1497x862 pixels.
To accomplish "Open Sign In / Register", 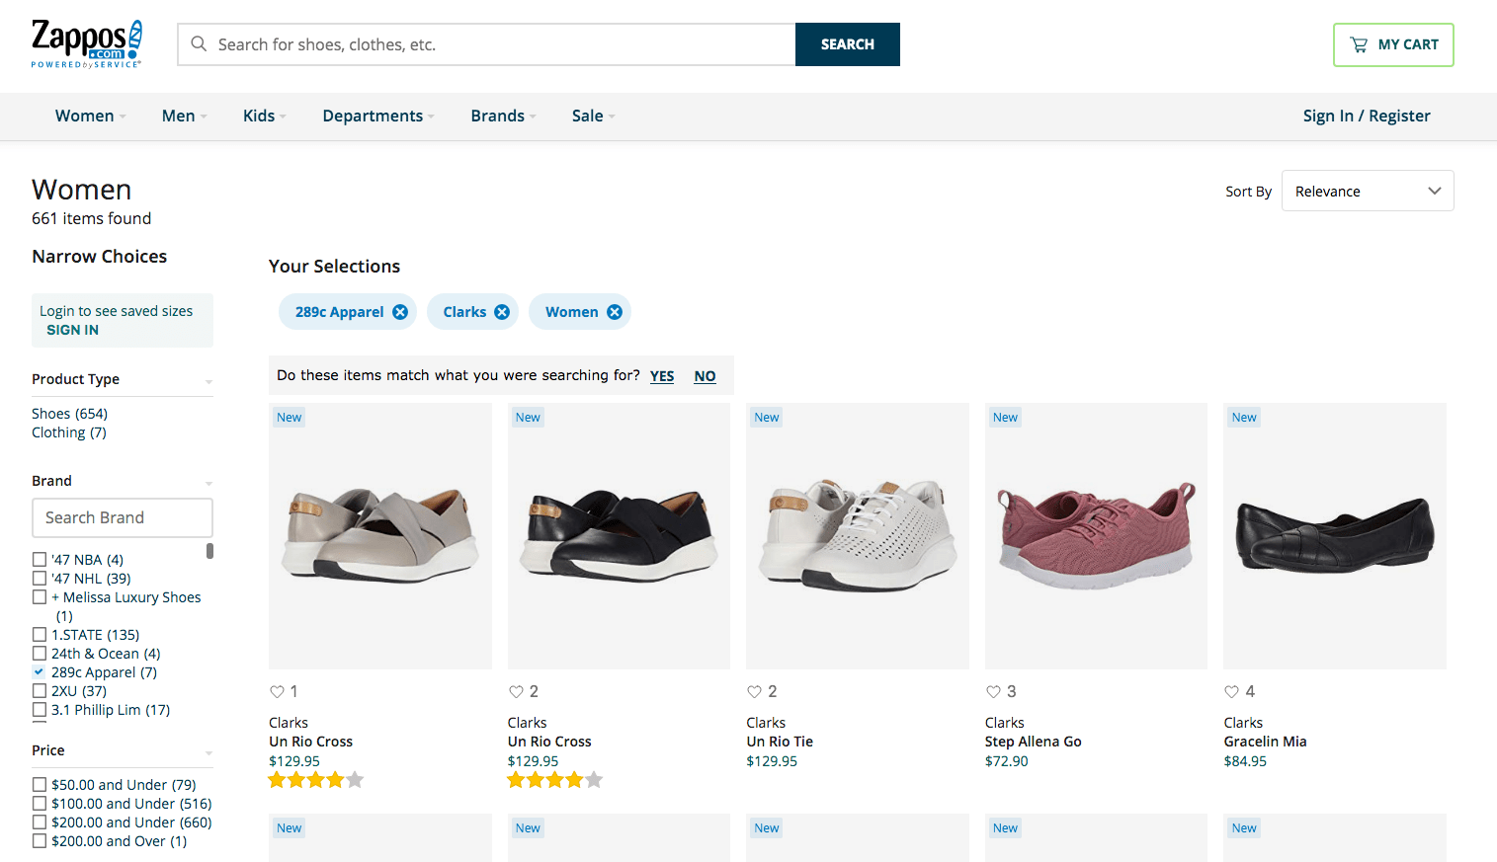I will (x=1366, y=116).
